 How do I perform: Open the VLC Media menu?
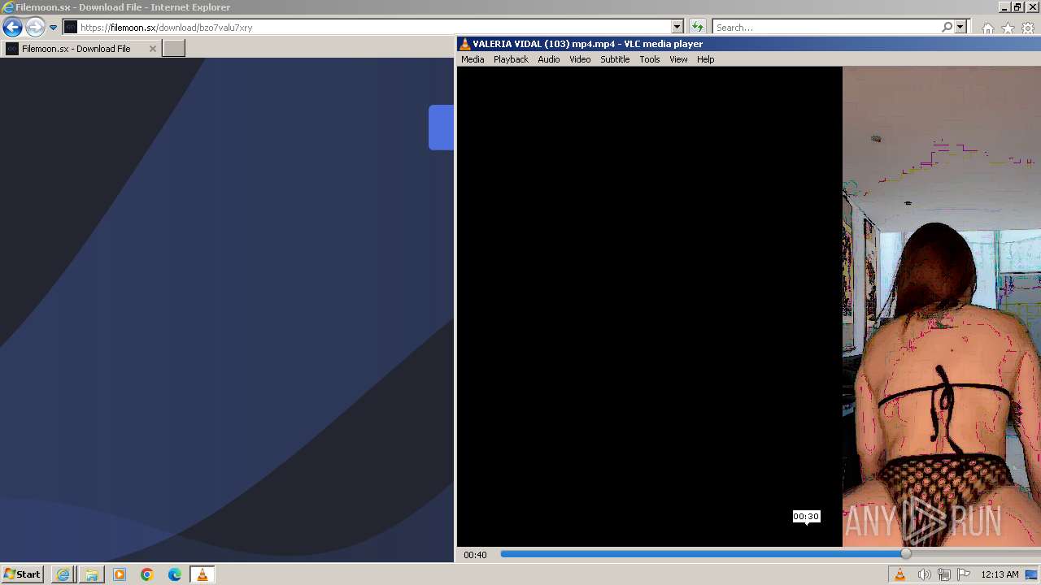(473, 59)
